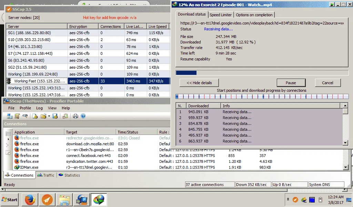Expand the Open Profile dropdown arrow
The height and width of the screenshot is (207, 353).
(x=49, y=116)
